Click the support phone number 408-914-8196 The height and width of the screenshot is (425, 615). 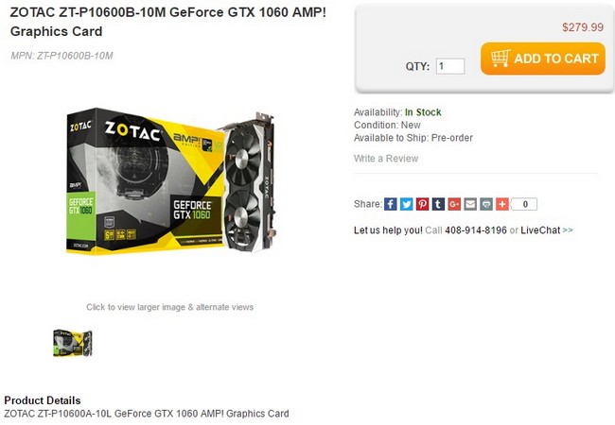476,230
